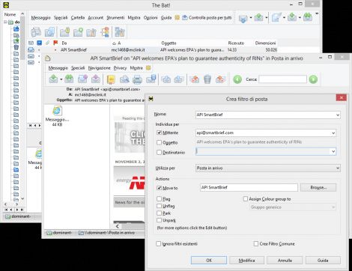352x271 pixels.
Task: Click the printer icon in main window second toolbar
Action: click(x=36, y=32)
